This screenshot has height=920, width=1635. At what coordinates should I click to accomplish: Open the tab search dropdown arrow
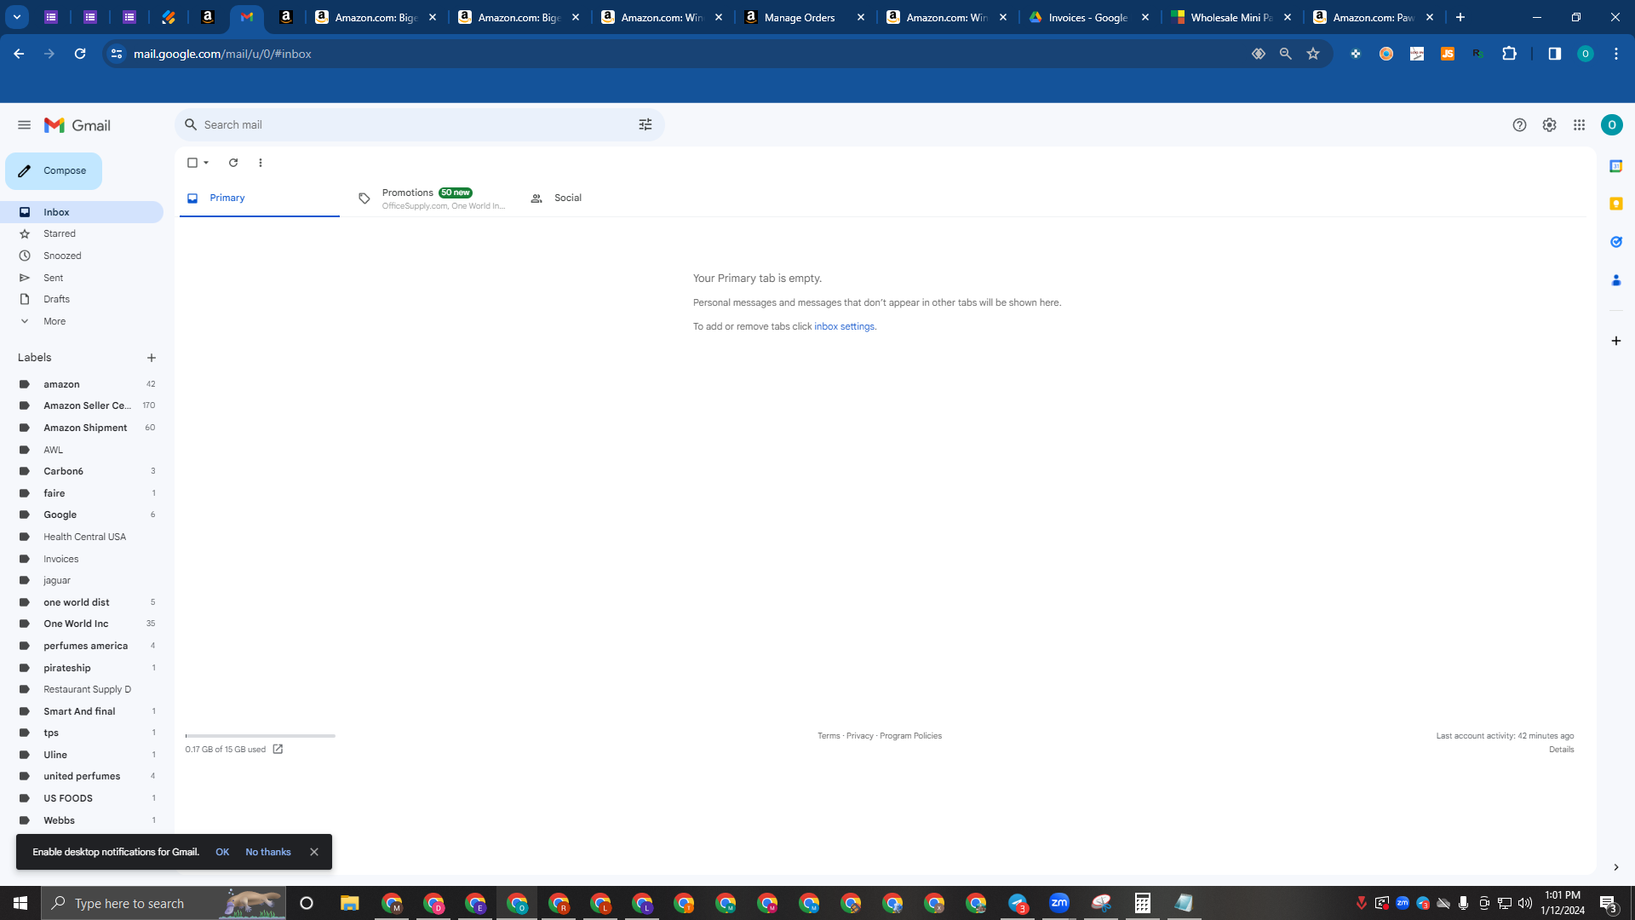pyautogui.click(x=17, y=17)
